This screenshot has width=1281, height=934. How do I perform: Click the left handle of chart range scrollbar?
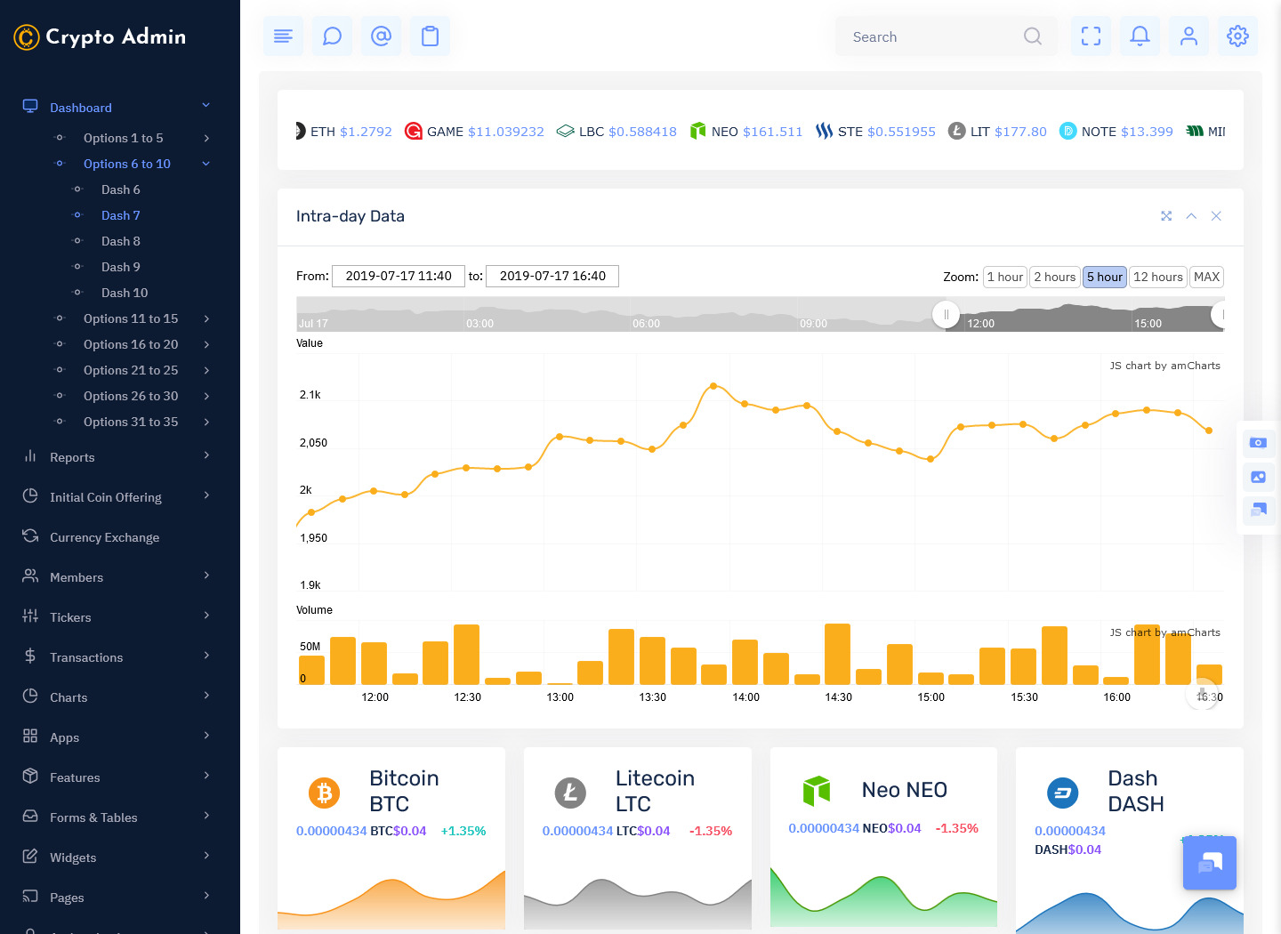(x=946, y=314)
